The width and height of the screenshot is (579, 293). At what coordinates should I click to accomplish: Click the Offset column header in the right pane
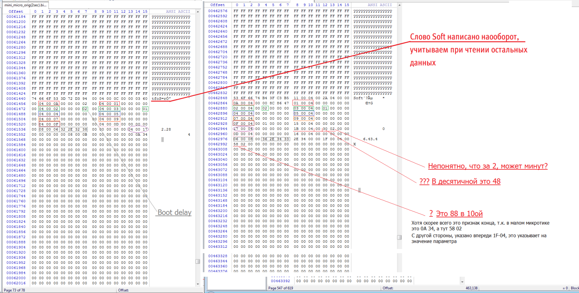[217, 5]
